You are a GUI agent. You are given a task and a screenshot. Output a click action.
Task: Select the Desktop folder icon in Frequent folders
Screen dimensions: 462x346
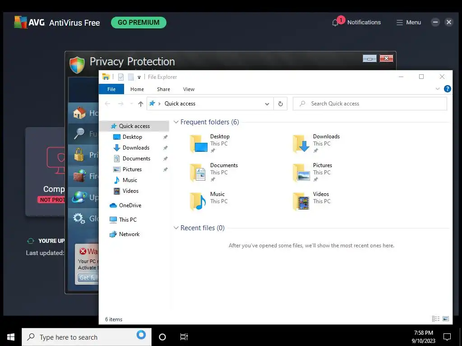(x=199, y=143)
